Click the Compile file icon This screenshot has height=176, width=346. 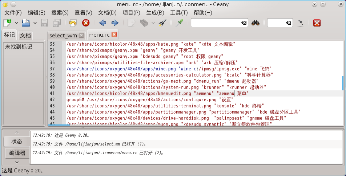[x=132, y=23]
